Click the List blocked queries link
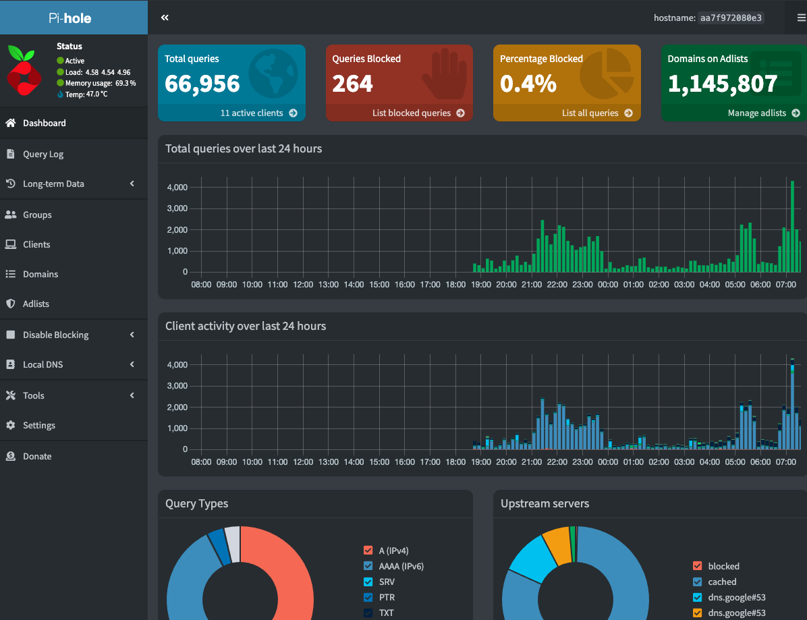Image resolution: width=807 pixels, height=620 pixels. [x=399, y=113]
